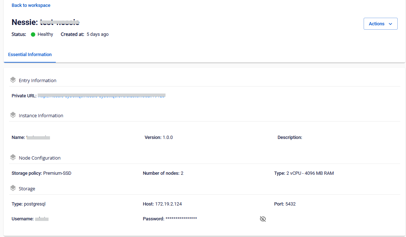Click the Instance Information section heading

coord(41,116)
